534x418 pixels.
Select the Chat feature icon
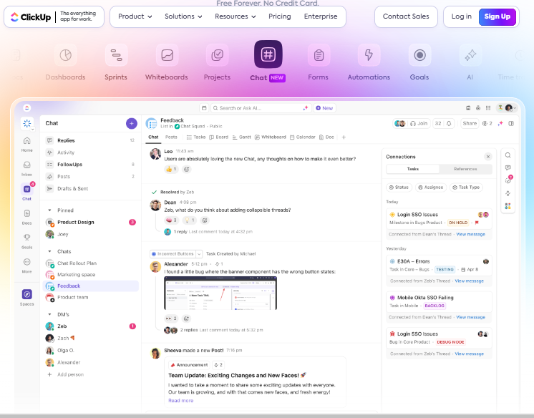point(268,54)
